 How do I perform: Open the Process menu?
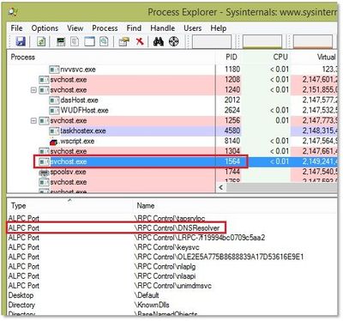point(105,28)
